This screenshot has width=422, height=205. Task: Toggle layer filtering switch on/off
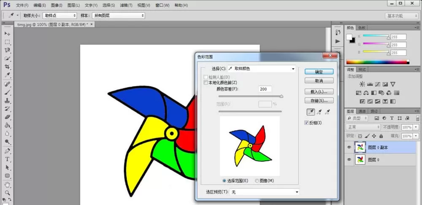418,118
